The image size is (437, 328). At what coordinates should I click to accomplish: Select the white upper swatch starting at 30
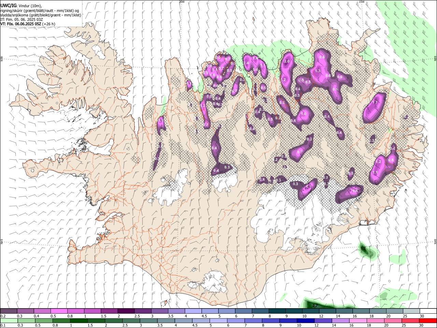click(428, 311)
